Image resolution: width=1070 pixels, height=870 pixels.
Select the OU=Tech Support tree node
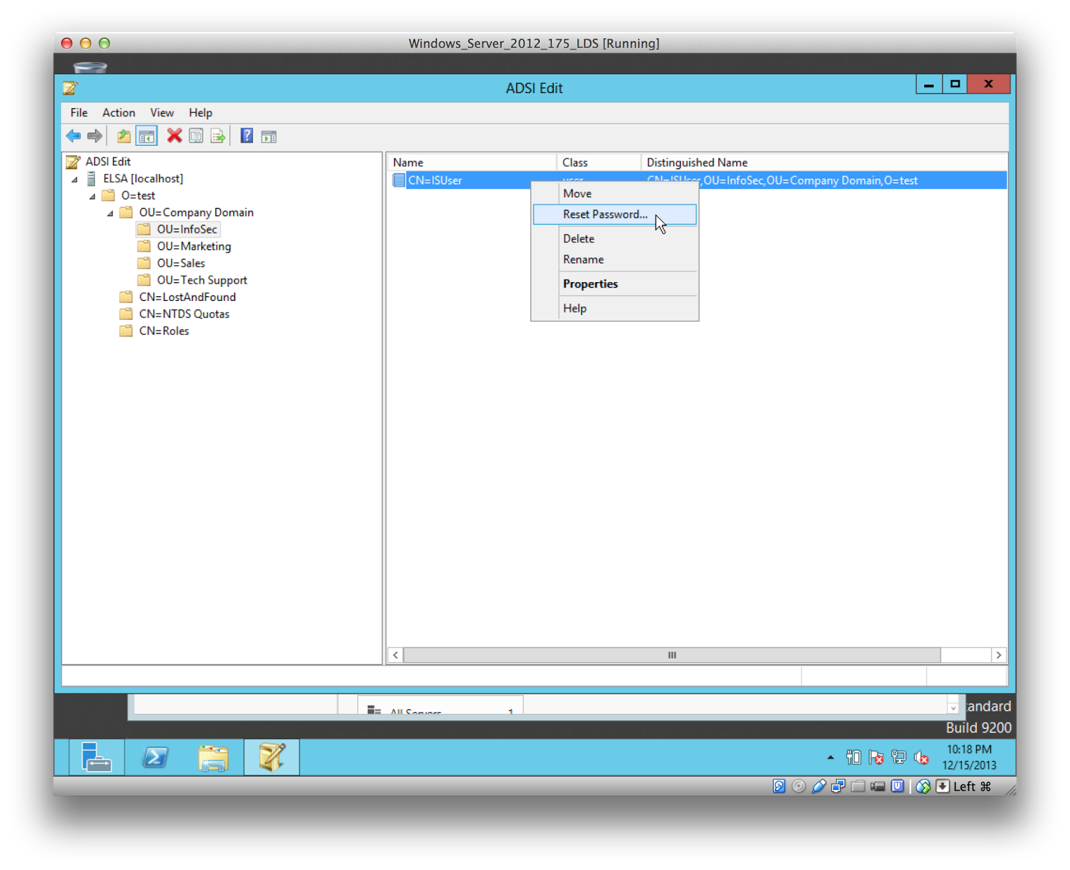pyautogui.click(x=202, y=280)
